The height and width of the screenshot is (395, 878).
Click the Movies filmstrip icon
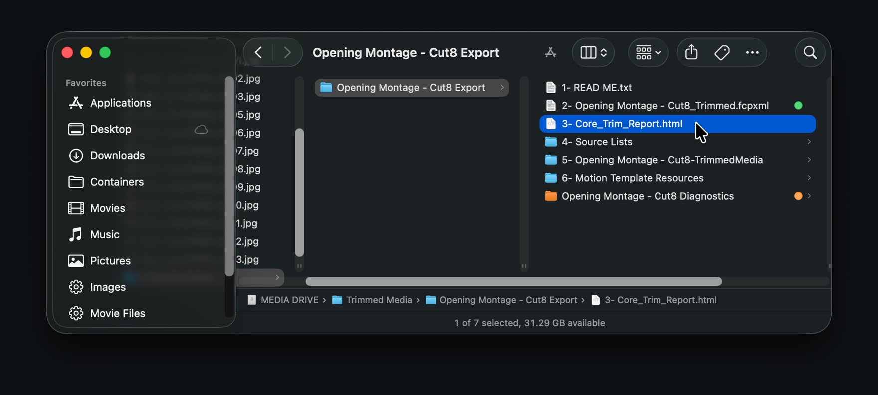coord(76,208)
